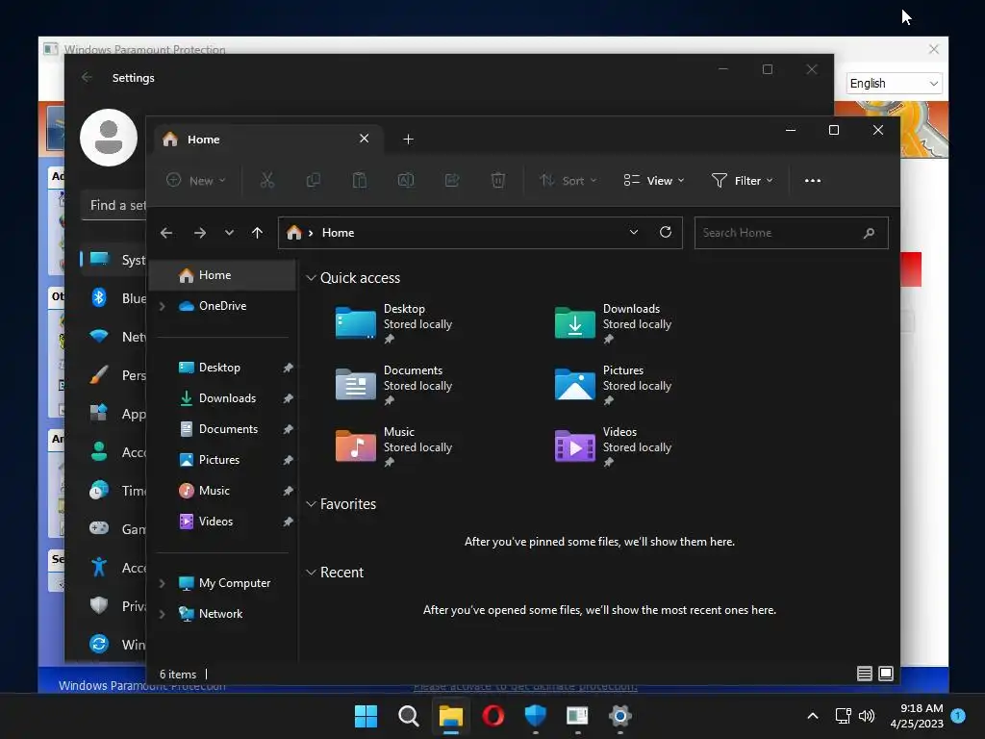This screenshot has height=739, width=985.
Task: Refresh the Home folder view
Action: [666, 233]
